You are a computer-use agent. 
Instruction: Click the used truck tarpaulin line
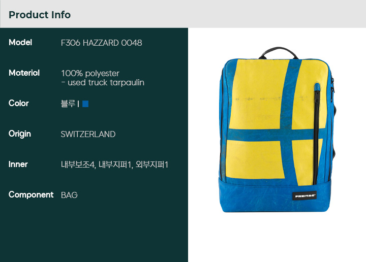(x=103, y=83)
